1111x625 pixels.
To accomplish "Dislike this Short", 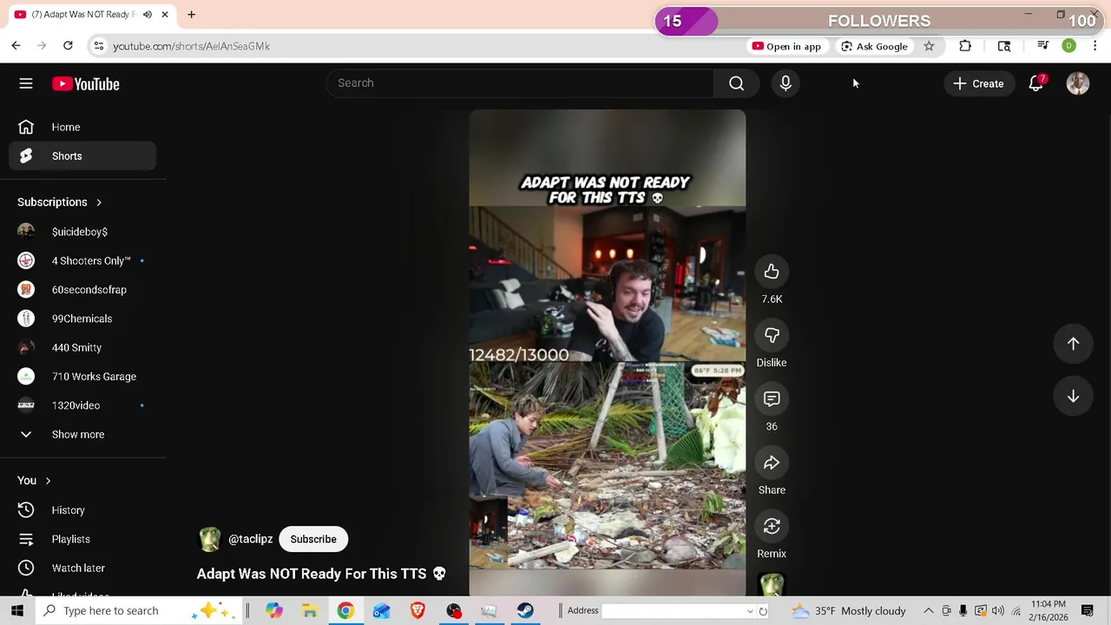I will (772, 335).
